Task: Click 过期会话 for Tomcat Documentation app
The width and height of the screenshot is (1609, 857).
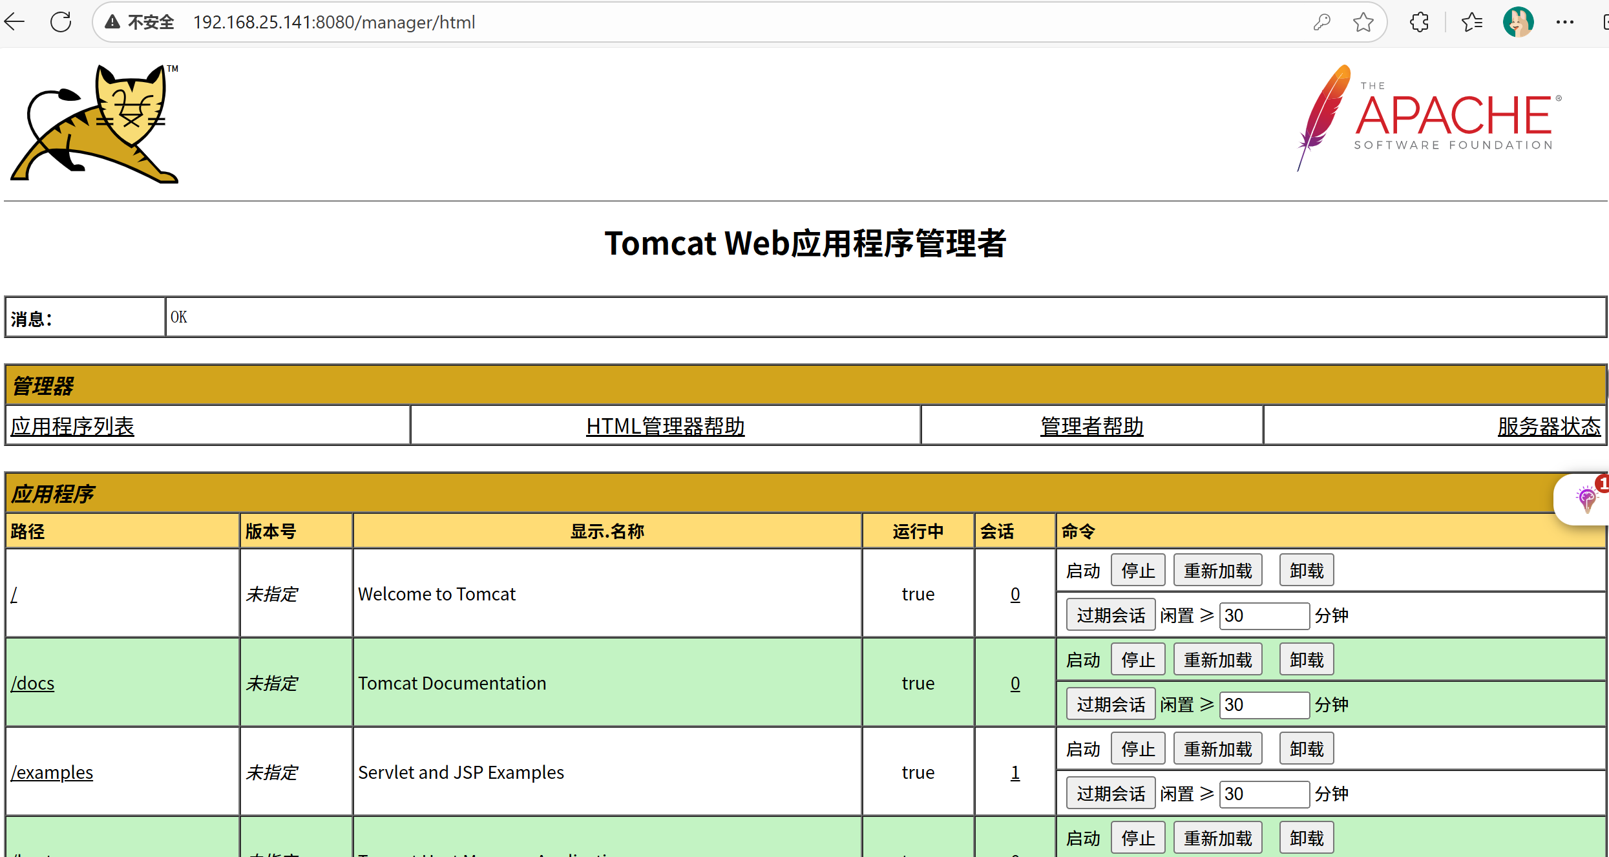Action: coord(1111,704)
